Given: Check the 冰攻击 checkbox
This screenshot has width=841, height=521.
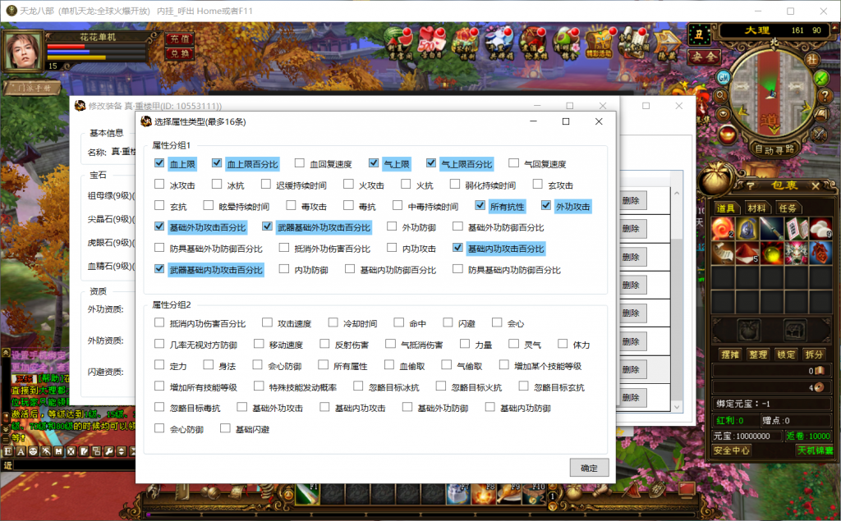Looking at the screenshot, I should pos(159,185).
